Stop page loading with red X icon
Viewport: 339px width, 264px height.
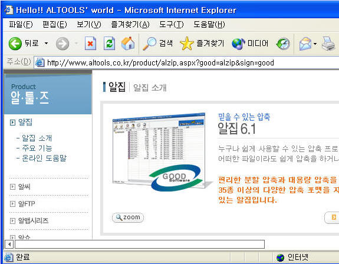pyautogui.click(x=90, y=44)
